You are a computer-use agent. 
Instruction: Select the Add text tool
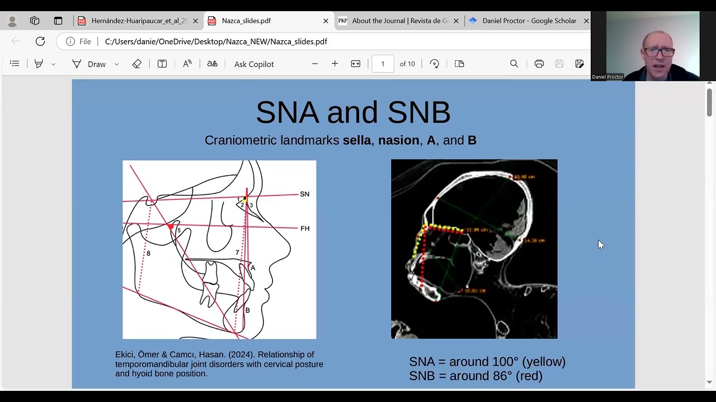coord(162,64)
